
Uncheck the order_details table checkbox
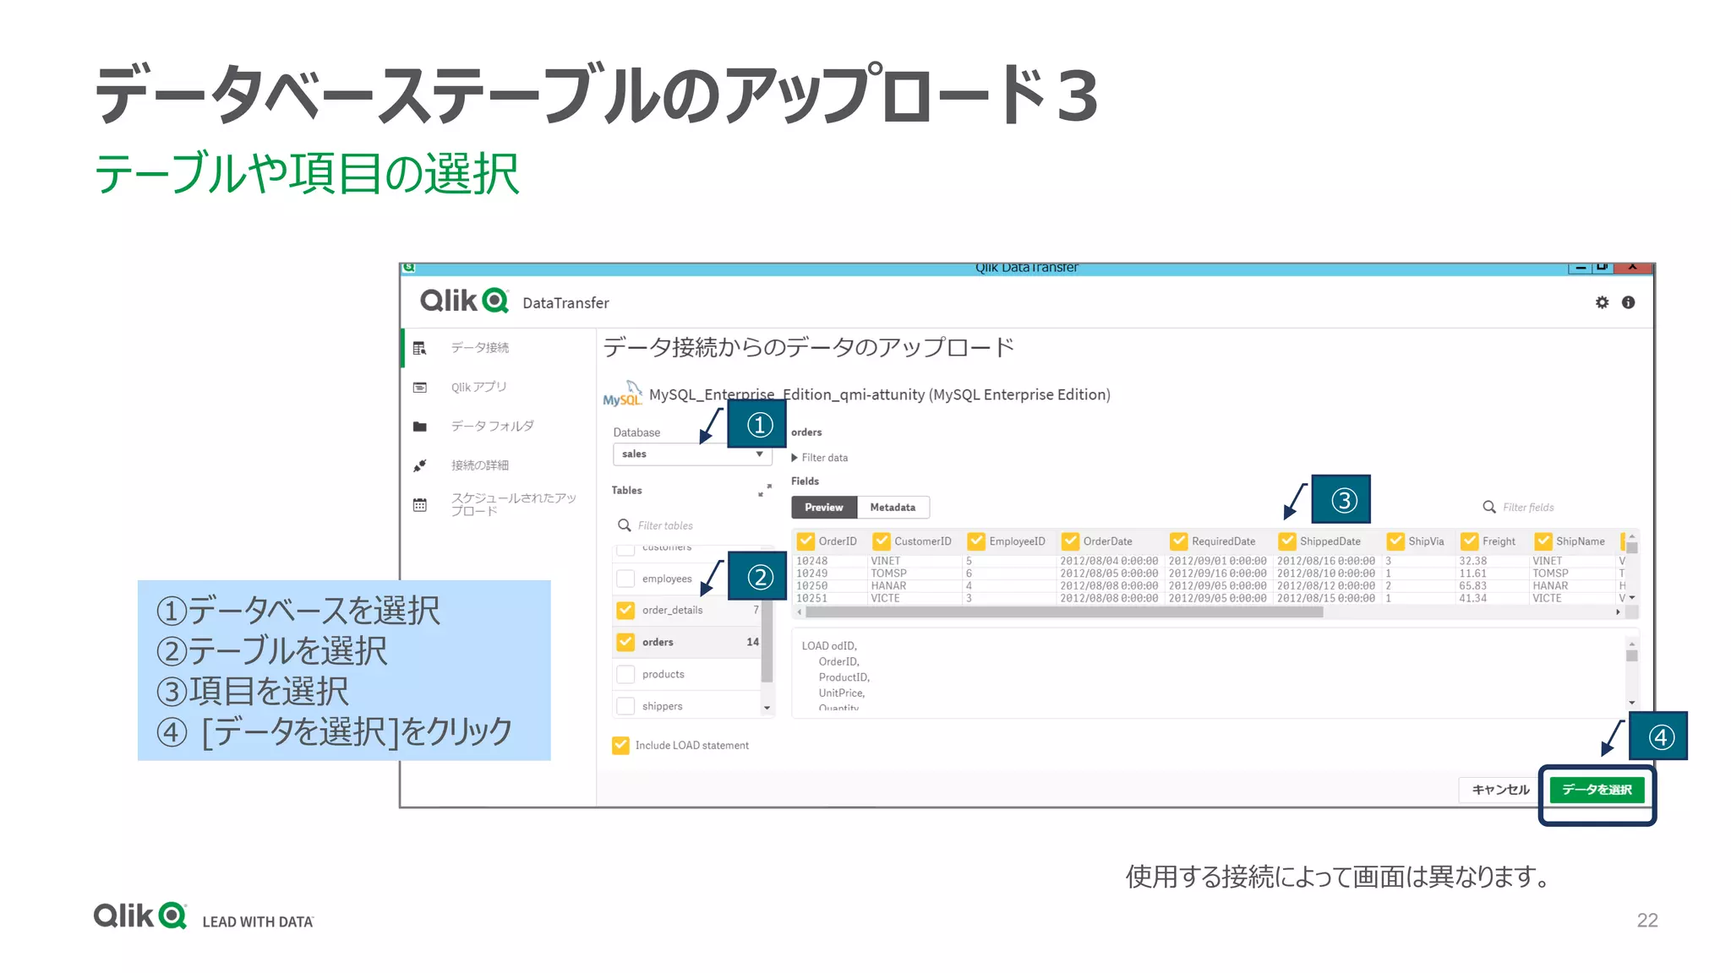click(625, 610)
